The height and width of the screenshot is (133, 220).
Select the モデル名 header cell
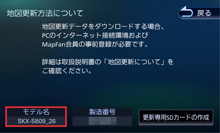point(36,112)
